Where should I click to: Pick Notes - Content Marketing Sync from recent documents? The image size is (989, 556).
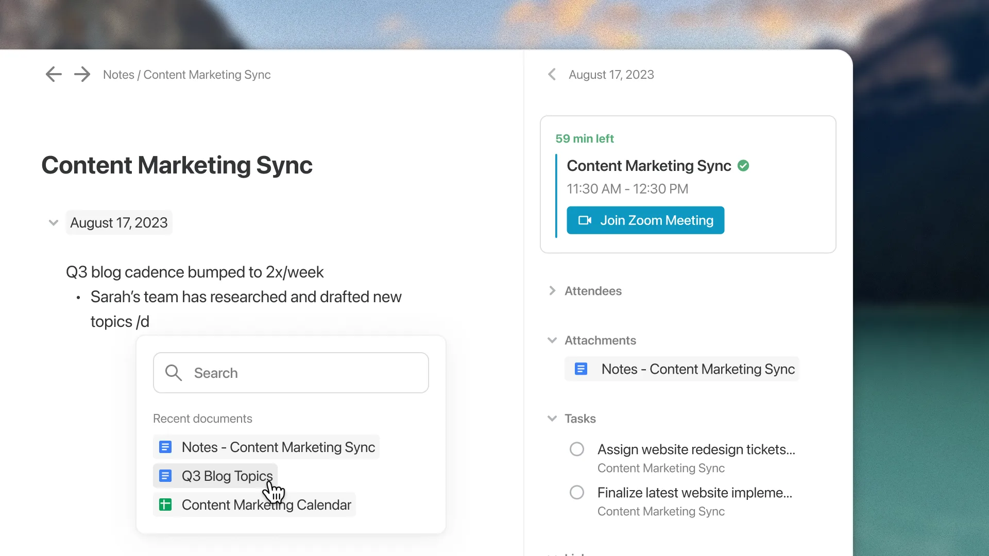click(x=266, y=447)
